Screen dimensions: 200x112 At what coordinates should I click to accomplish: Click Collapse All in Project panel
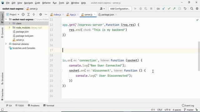coord(34,15)
